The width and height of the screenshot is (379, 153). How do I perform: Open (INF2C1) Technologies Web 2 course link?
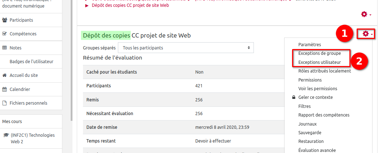(32, 139)
